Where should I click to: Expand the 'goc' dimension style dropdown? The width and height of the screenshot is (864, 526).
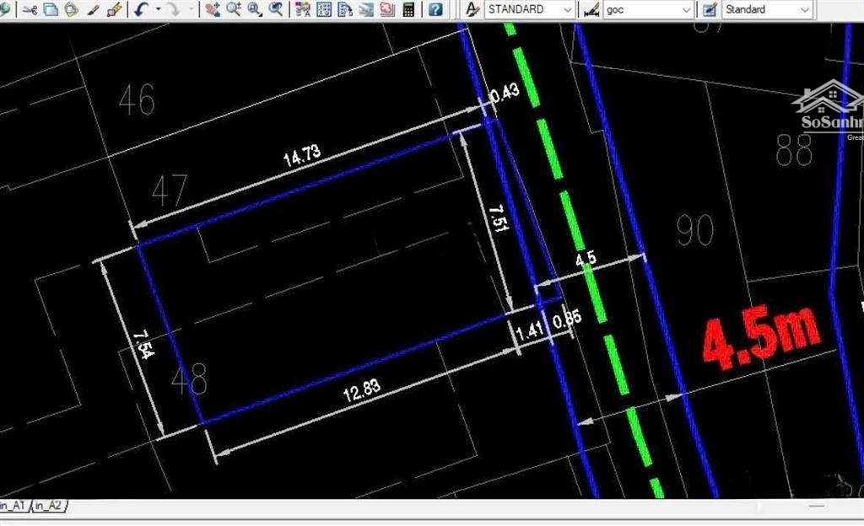(x=684, y=9)
